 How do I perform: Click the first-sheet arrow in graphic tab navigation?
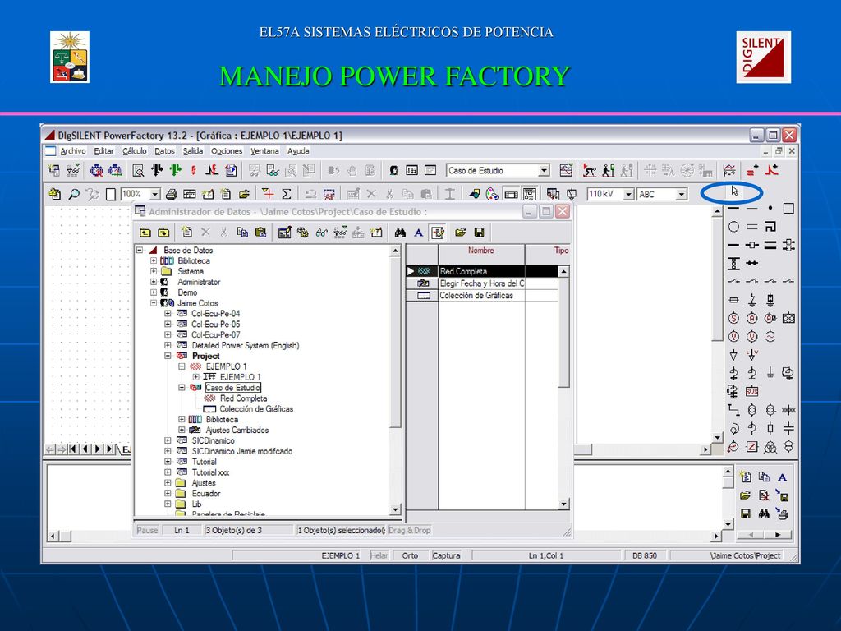[72, 449]
